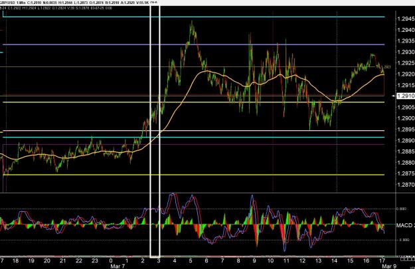Click hour 15 on the time axis

350,260
